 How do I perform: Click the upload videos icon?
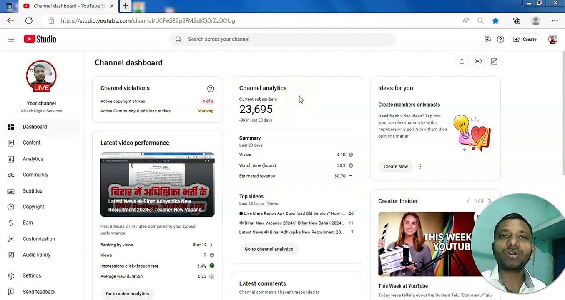tap(462, 61)
